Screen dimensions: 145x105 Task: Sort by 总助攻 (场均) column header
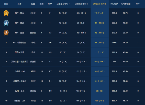point(81,4)
